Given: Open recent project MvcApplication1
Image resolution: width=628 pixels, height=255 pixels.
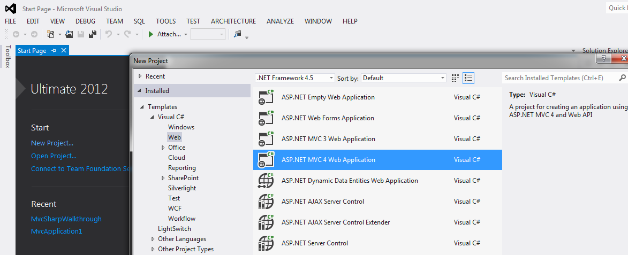Looking at the screenshot, I should tap(56, 231).
